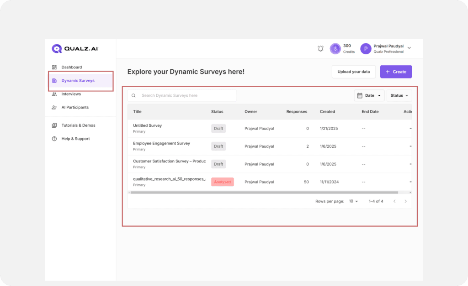Expand the Prajwal Paudyal profile menu chevron
Image resolution: width=468 pixels, height=286 pixels.
coord(409,48)
